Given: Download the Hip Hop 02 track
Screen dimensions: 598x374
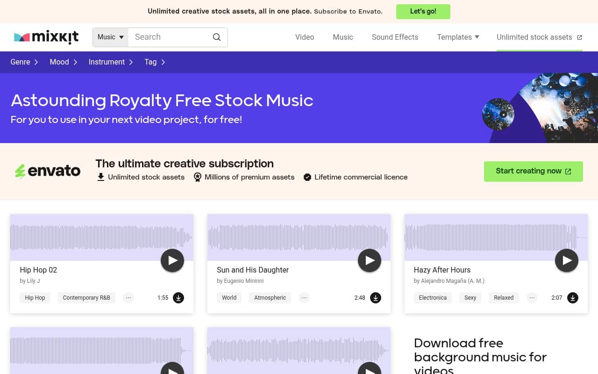Looking at the screenshot, I should tap(178, 298).
